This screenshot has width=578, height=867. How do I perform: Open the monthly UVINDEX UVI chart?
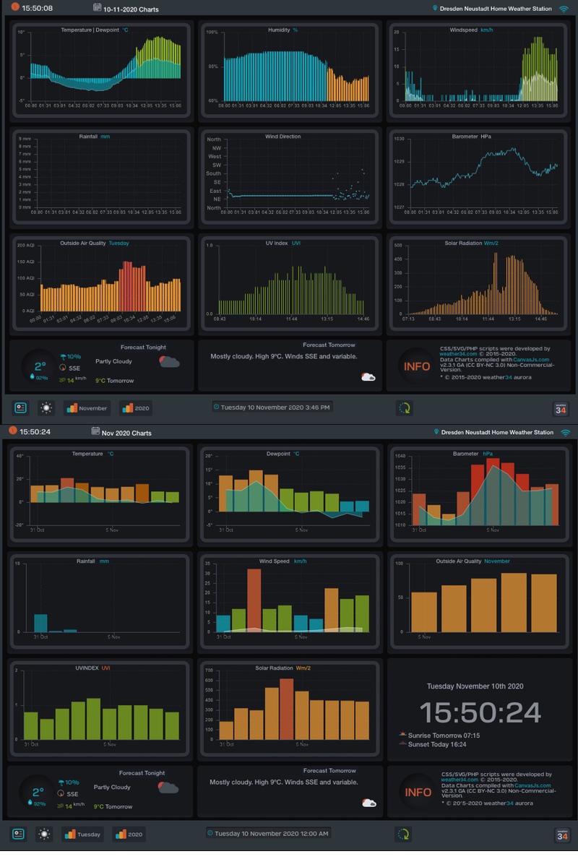click(x=100, y=708)
